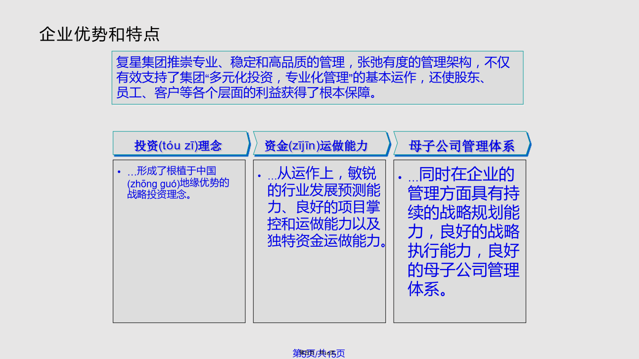Select text …同时在企业的 in right box
Viewport: 639px width, 359px height.
[x=461, y=174]
